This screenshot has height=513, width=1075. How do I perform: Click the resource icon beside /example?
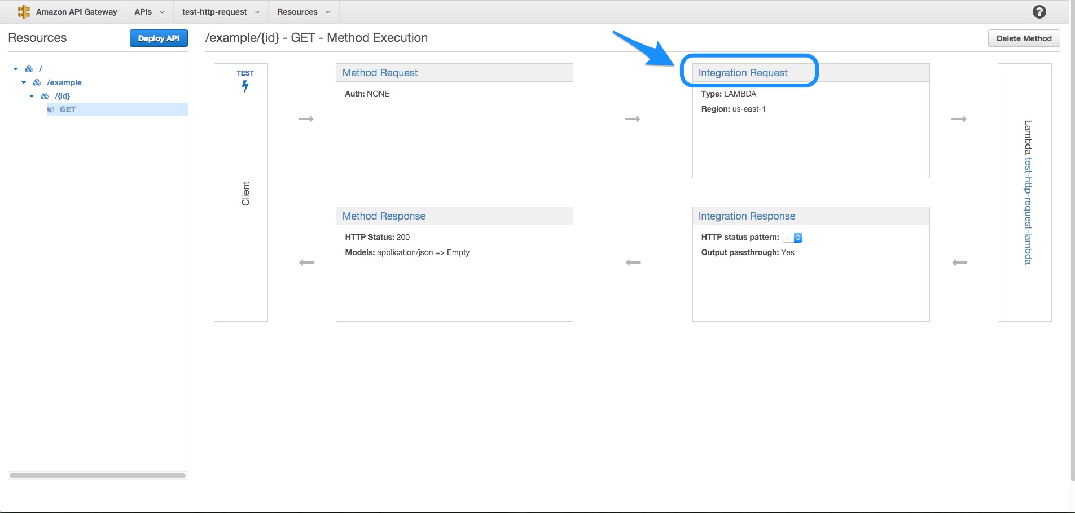[36, 82]
